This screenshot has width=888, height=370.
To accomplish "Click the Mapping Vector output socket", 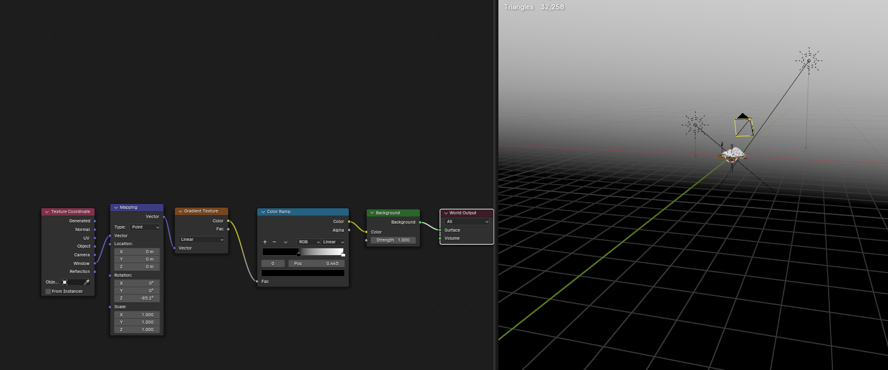I will (164, 217).
